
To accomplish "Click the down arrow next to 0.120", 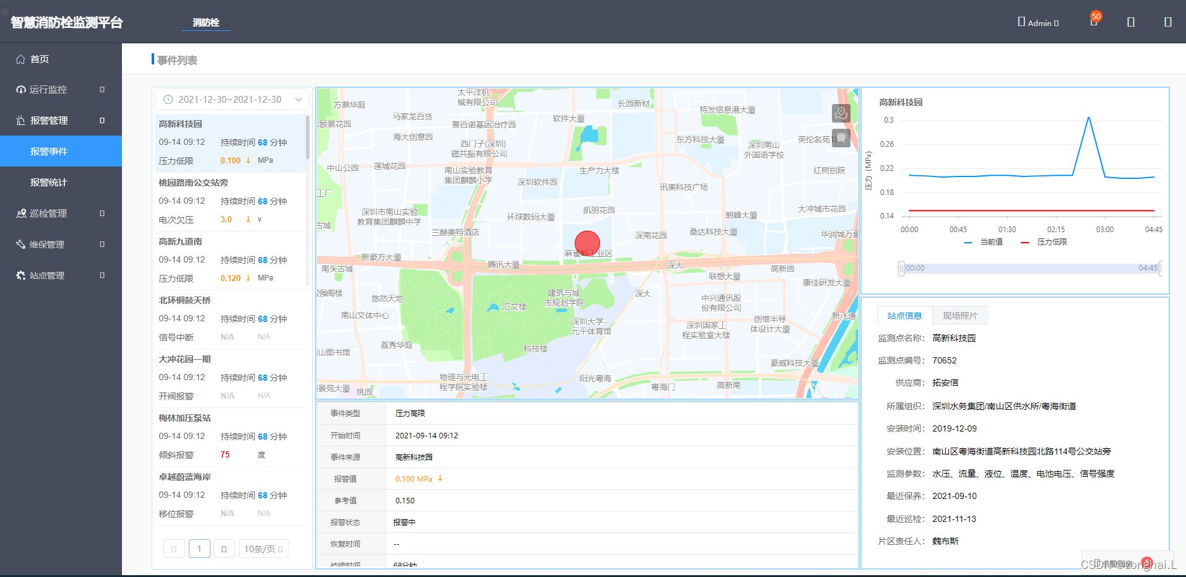I will (248, 278).
